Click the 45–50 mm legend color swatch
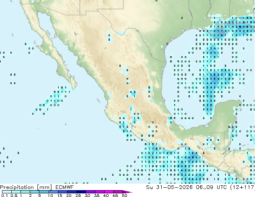 (118, 192)
